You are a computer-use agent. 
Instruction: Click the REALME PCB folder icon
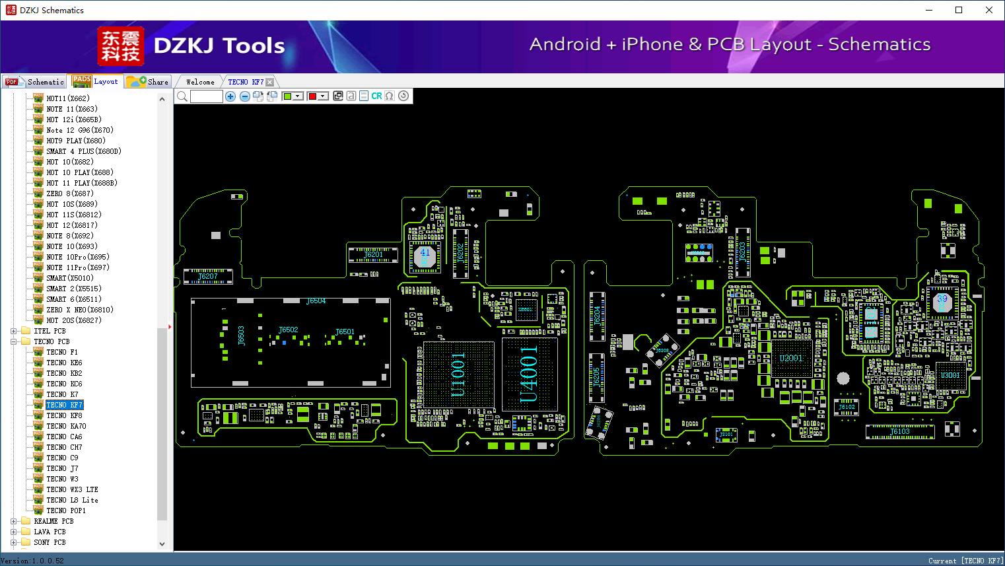[x=26, y=521]
